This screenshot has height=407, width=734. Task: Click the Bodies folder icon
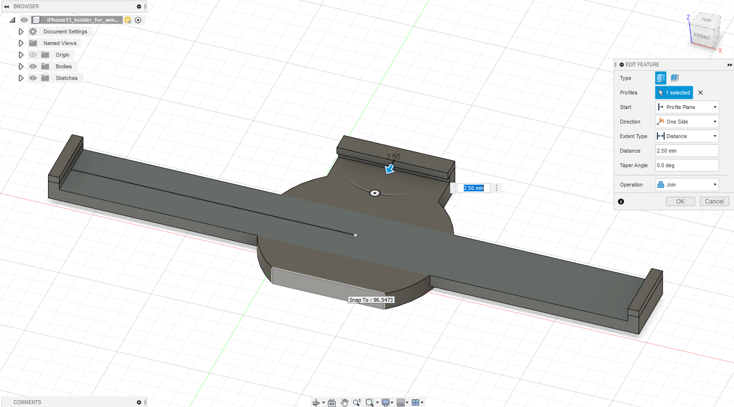[45, 66]
